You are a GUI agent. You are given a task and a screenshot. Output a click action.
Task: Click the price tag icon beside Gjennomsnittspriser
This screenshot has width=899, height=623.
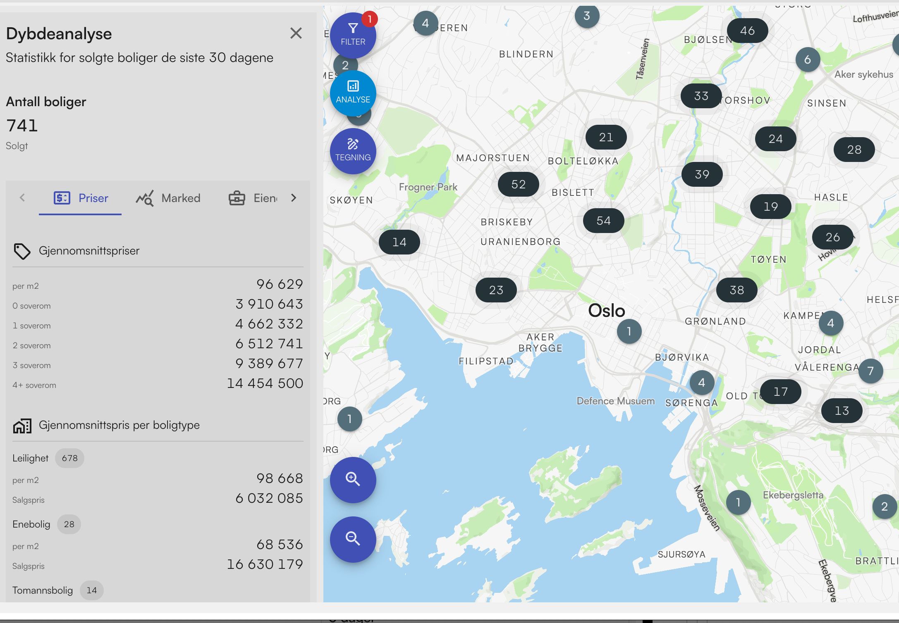tap(22, 251)
